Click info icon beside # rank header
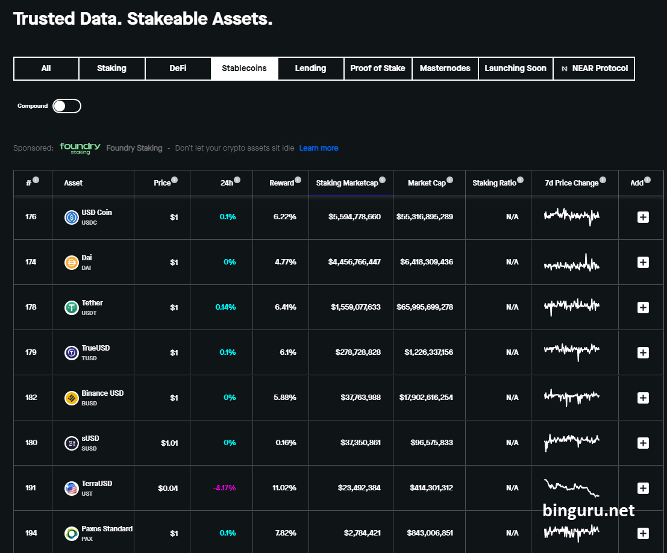 click(x=36, y=180)
